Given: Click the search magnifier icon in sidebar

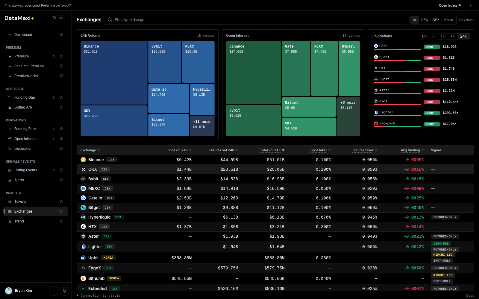Looking at the screenshot, I should point(54,18).
